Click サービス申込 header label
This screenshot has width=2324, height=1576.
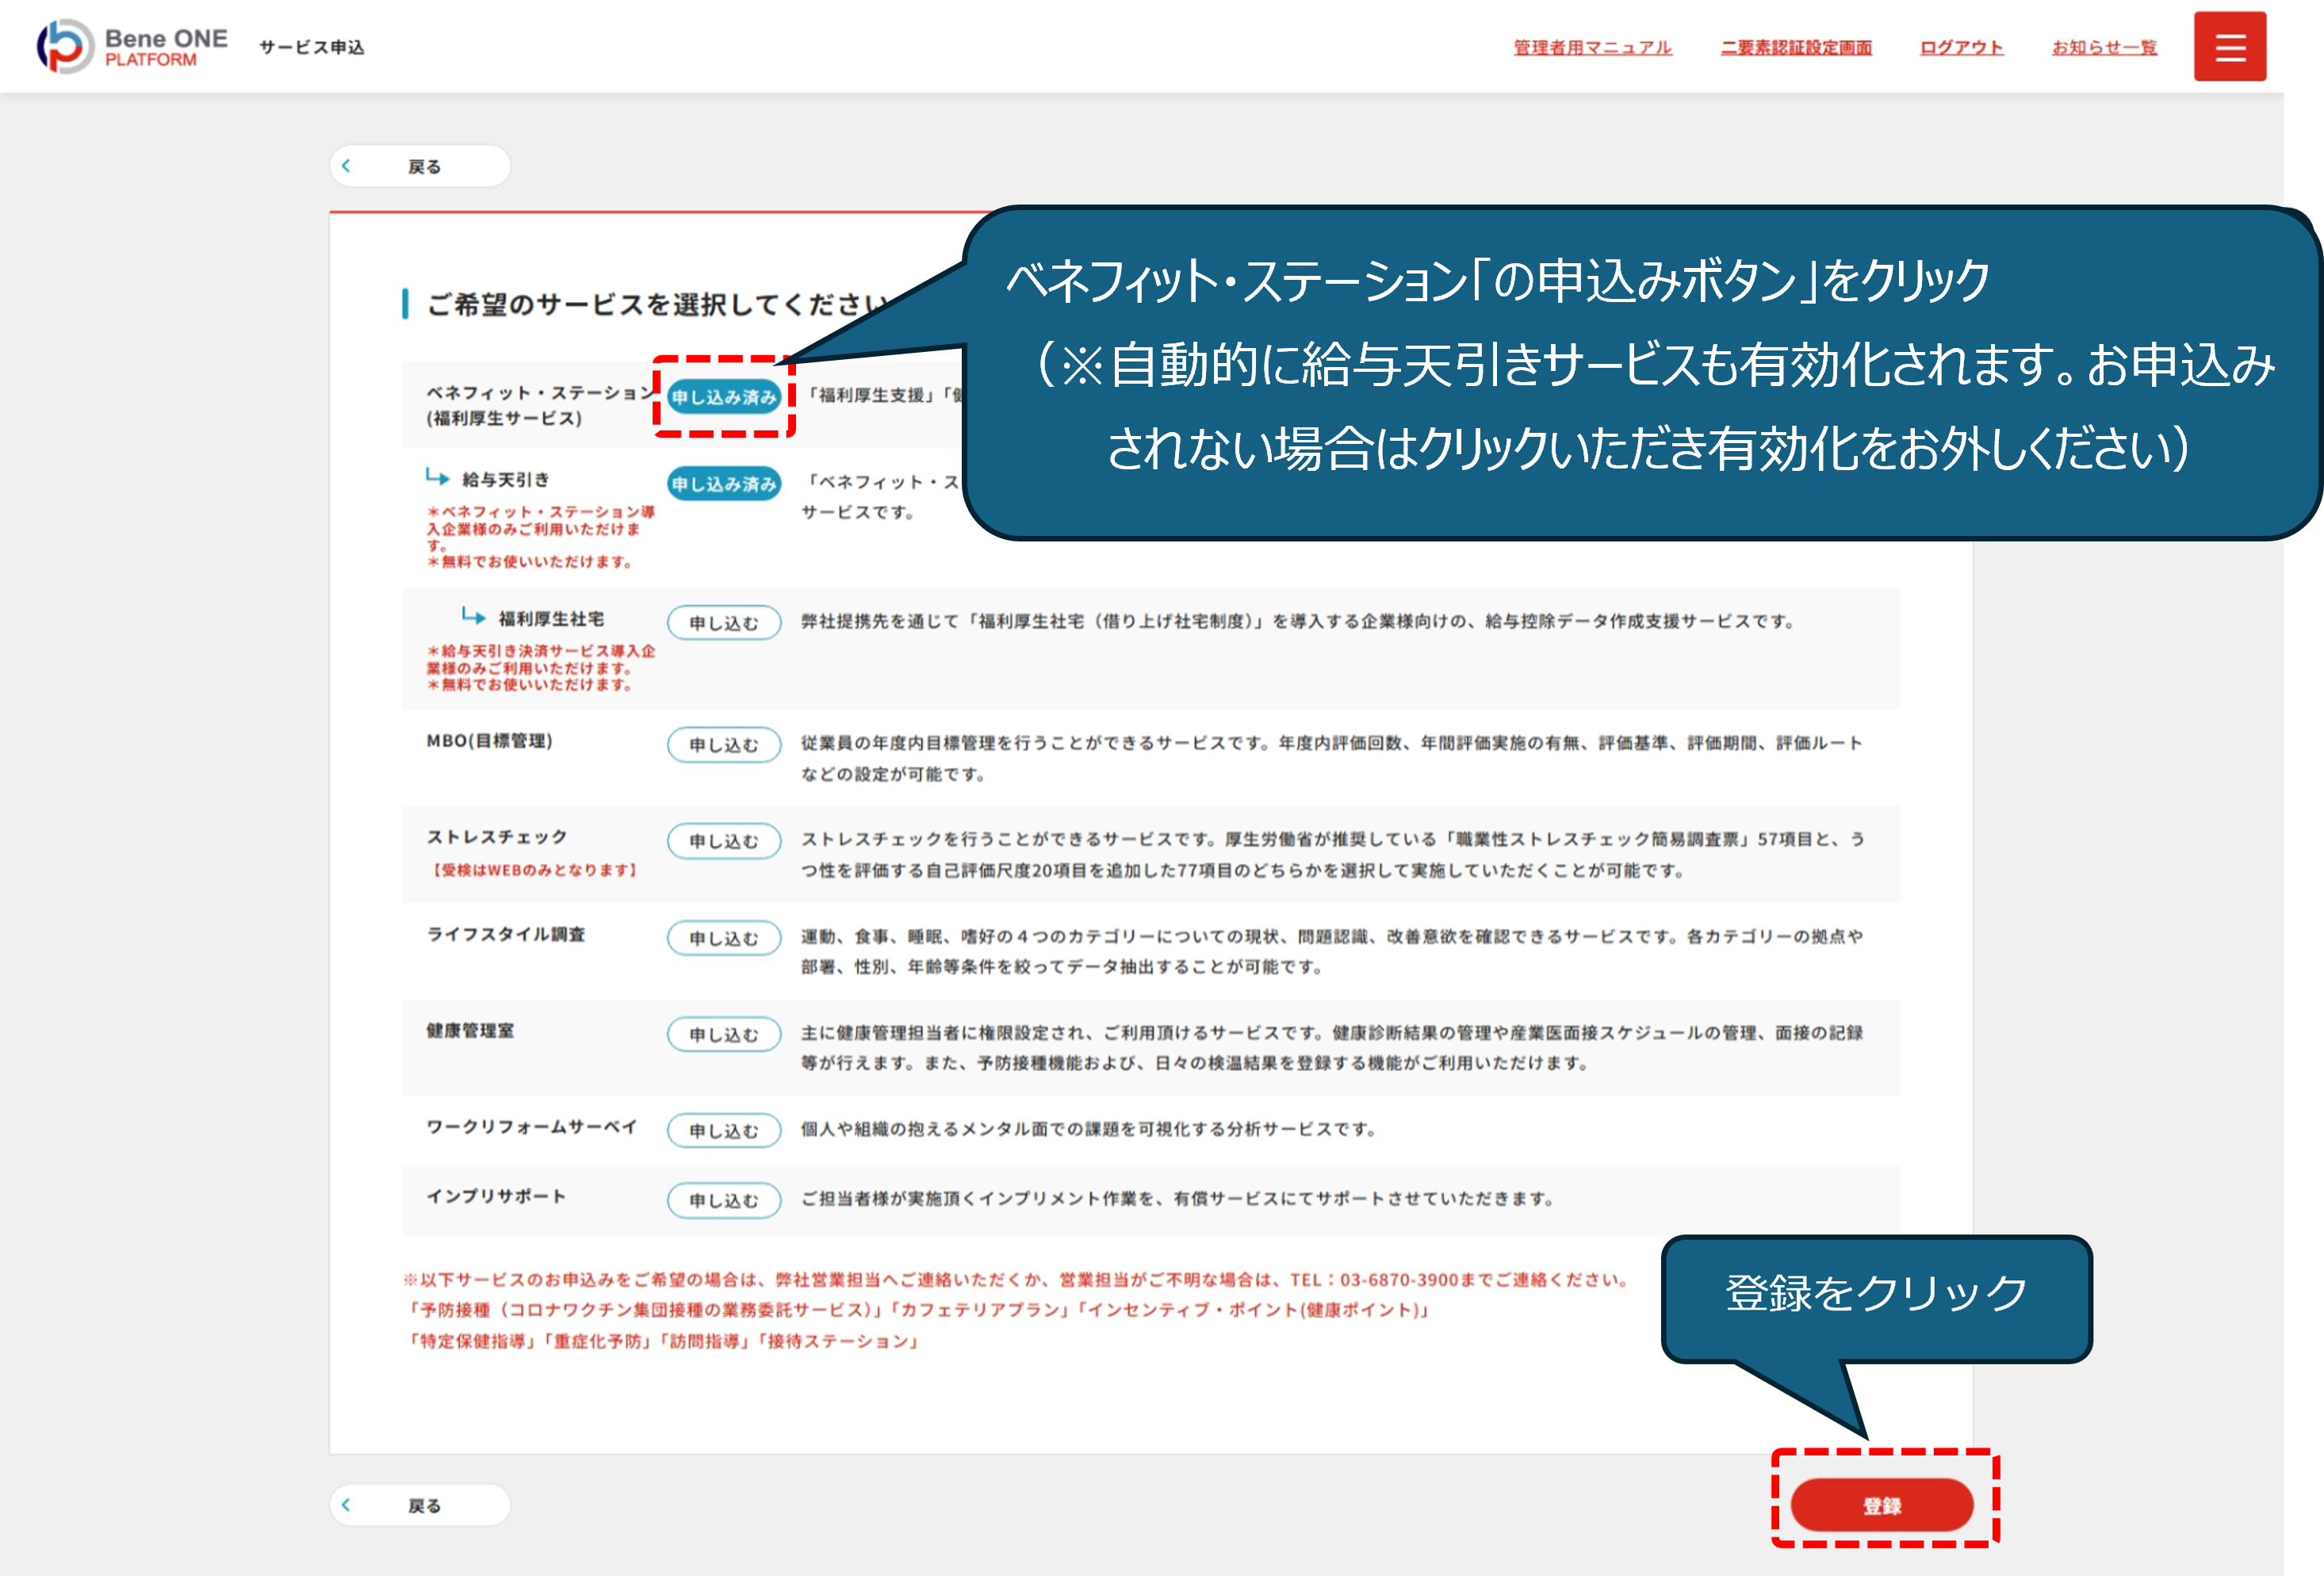(x=312, y=47)
